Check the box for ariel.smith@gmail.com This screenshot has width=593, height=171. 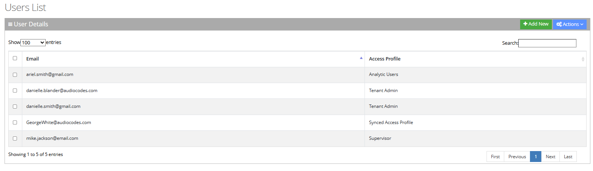[15, 75]
